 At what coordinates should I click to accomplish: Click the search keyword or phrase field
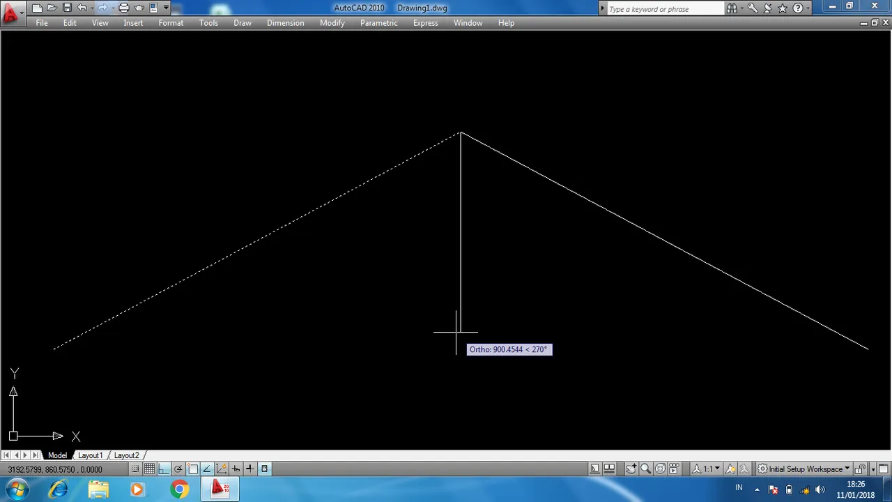coord(665,9)
